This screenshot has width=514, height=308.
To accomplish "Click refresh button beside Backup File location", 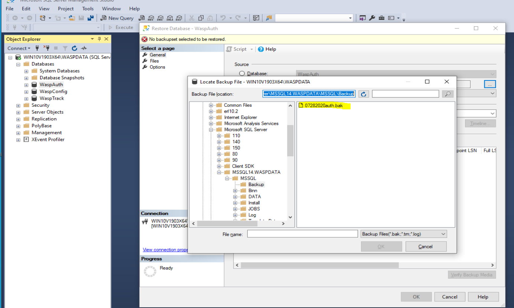I will coord(364,94).
